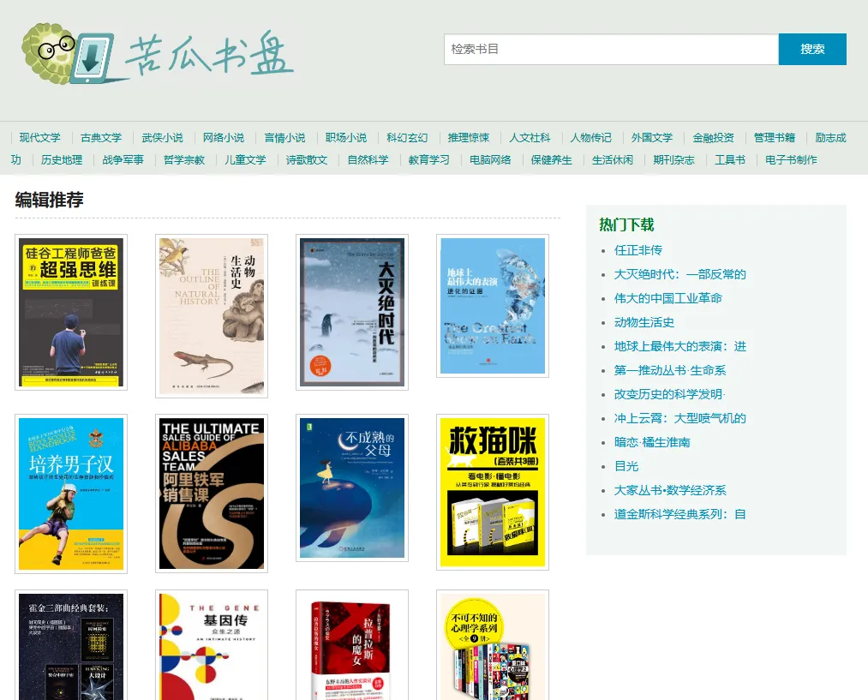Click the 苦瓜书盘 site logo
868x700 pixels.
click(157, 54)
